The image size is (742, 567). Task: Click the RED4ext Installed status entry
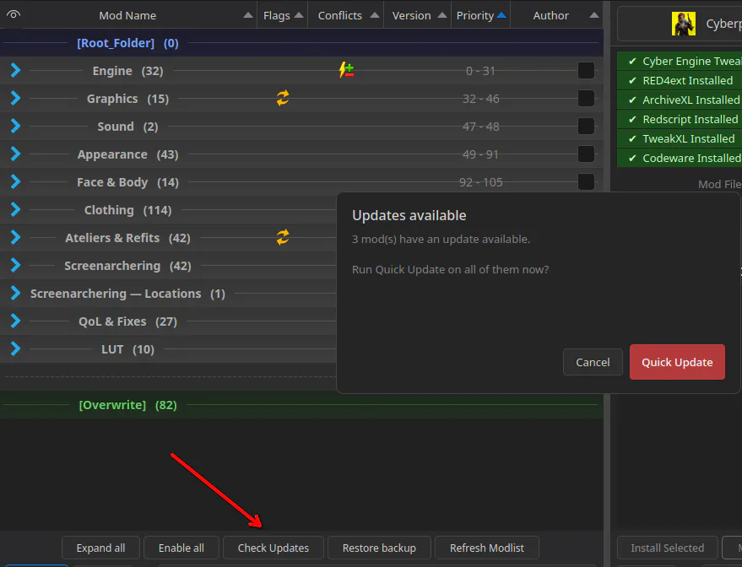point(680,80)
